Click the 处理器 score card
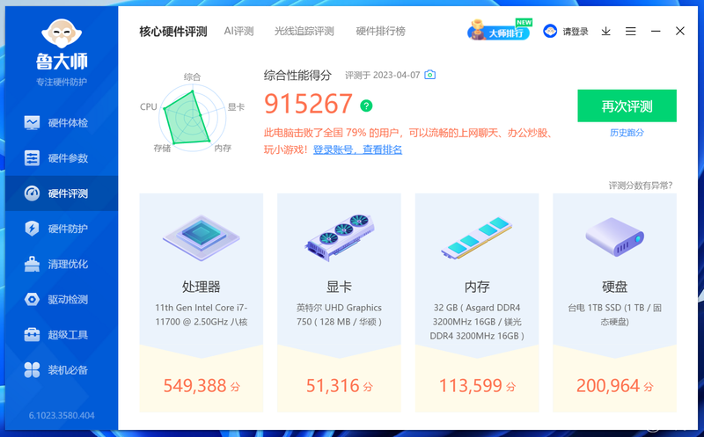The width and height of the screenshot is (704, 437). 202,302
